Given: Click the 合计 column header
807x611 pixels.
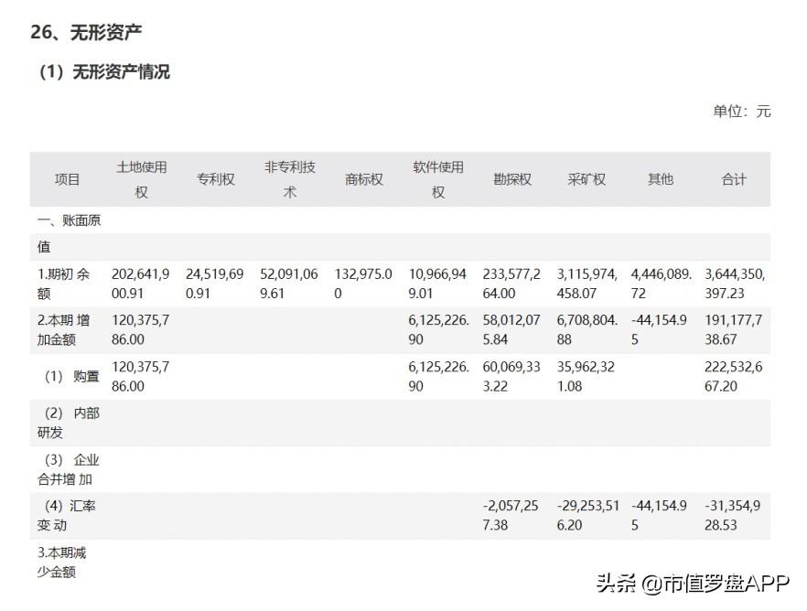Looking at the screenshot, I should (x=731, y=179).
